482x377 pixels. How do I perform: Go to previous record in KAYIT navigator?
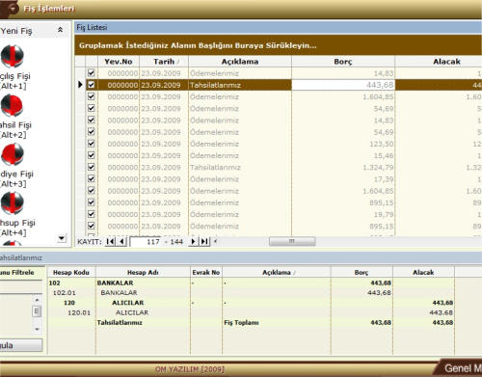[x=121, y=241]
